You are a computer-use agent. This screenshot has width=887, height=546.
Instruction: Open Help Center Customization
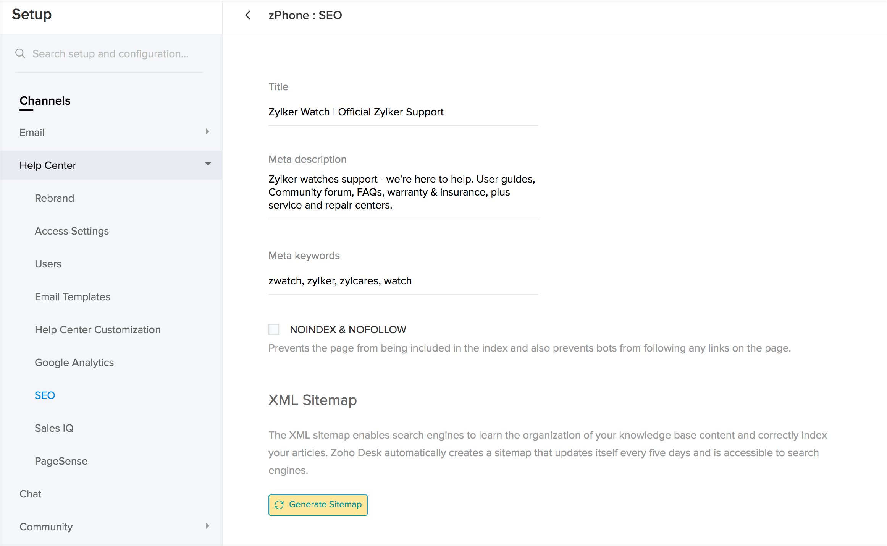[98, 330]
